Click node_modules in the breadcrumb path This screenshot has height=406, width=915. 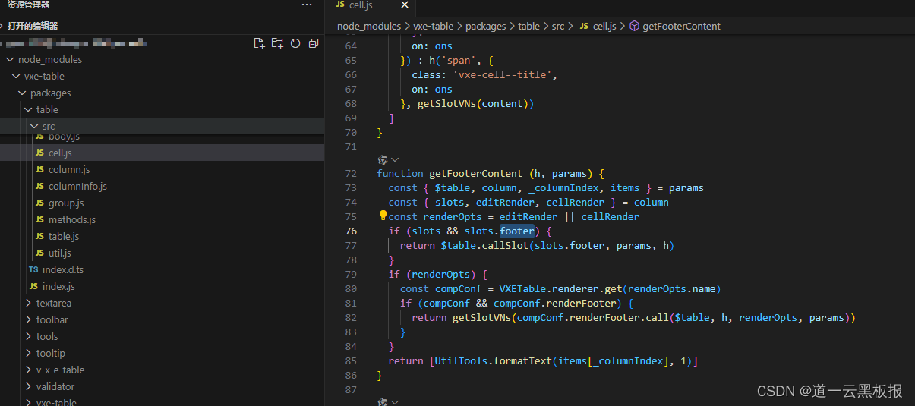(x=369, y=26)
